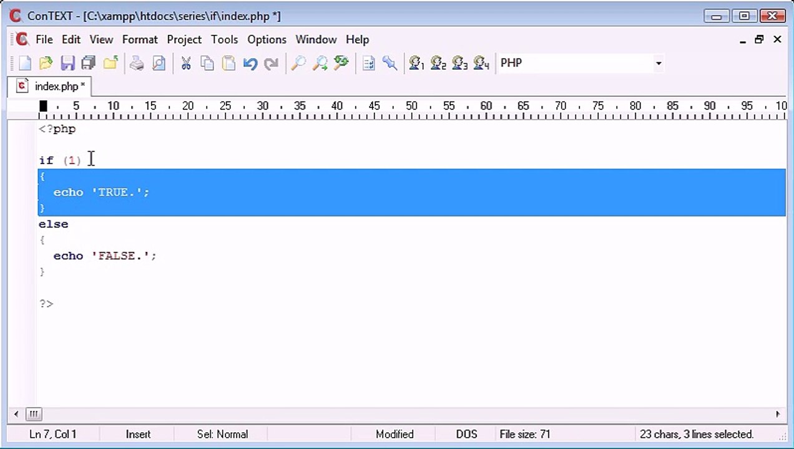Image resolution: width=794 pixels, height=449 pixels.
Task: Open the File menu
Action: point(44,39)
